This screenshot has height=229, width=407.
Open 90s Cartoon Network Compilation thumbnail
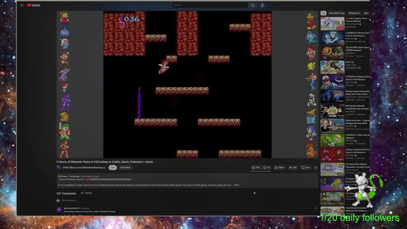click(x=332, y=111)
